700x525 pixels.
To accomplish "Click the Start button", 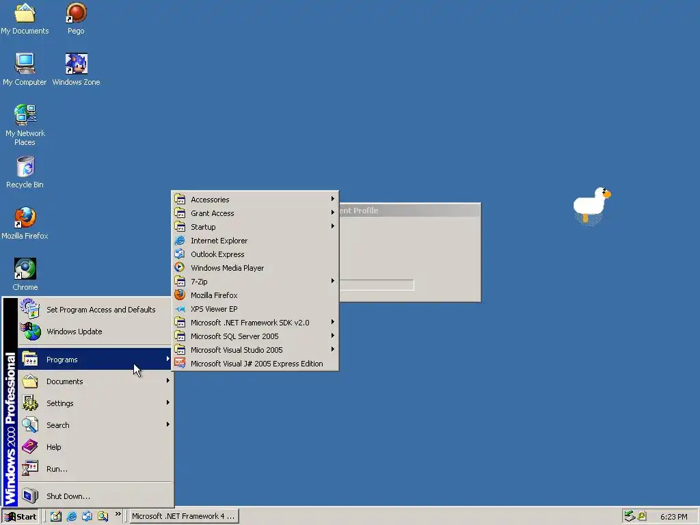I will click(x=21, y=517).
